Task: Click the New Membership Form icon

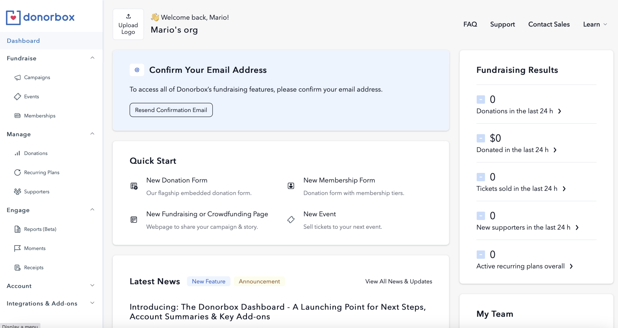Action: pyautogui.click(x=291, y=186)
